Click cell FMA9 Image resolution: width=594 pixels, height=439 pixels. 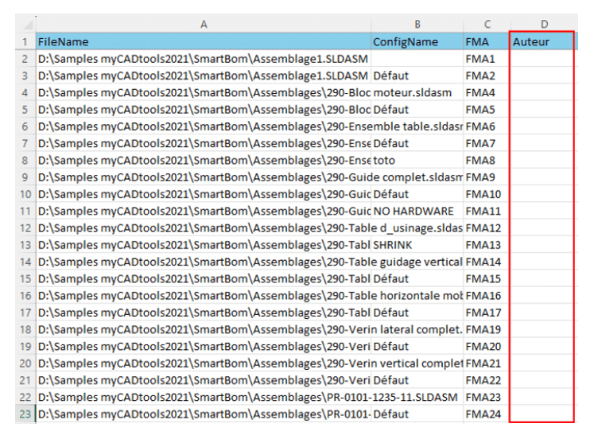tap(487, 177)
